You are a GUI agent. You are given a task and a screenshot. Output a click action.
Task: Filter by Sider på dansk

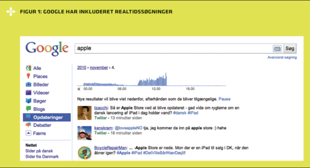click(40, 151)
